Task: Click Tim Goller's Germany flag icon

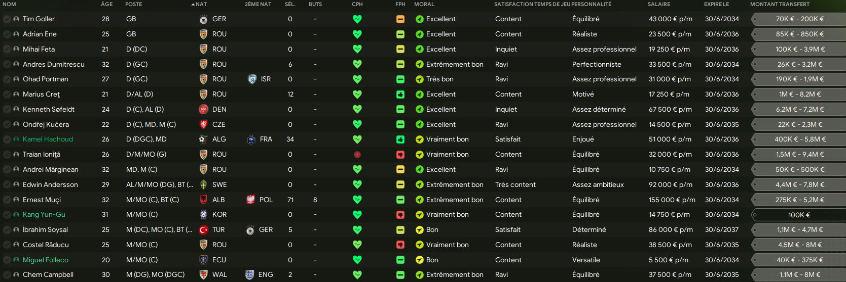Action: 203,19
